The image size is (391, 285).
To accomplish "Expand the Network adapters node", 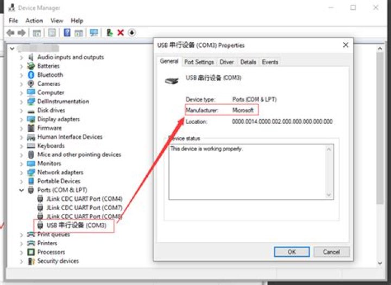I will (21, 172).
